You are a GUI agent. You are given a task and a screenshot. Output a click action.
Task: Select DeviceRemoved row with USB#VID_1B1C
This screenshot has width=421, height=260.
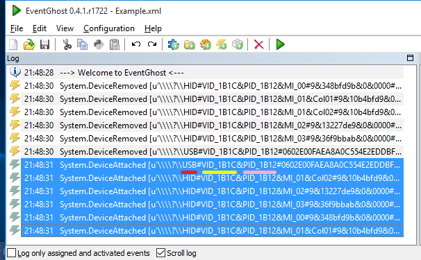pos(212,151)
